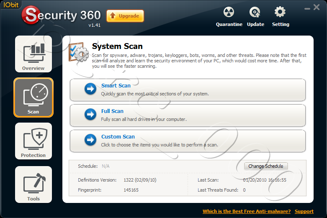The image size is (327, 218).
Task: Click the version label v1.41
Action: tap(94, 25)
